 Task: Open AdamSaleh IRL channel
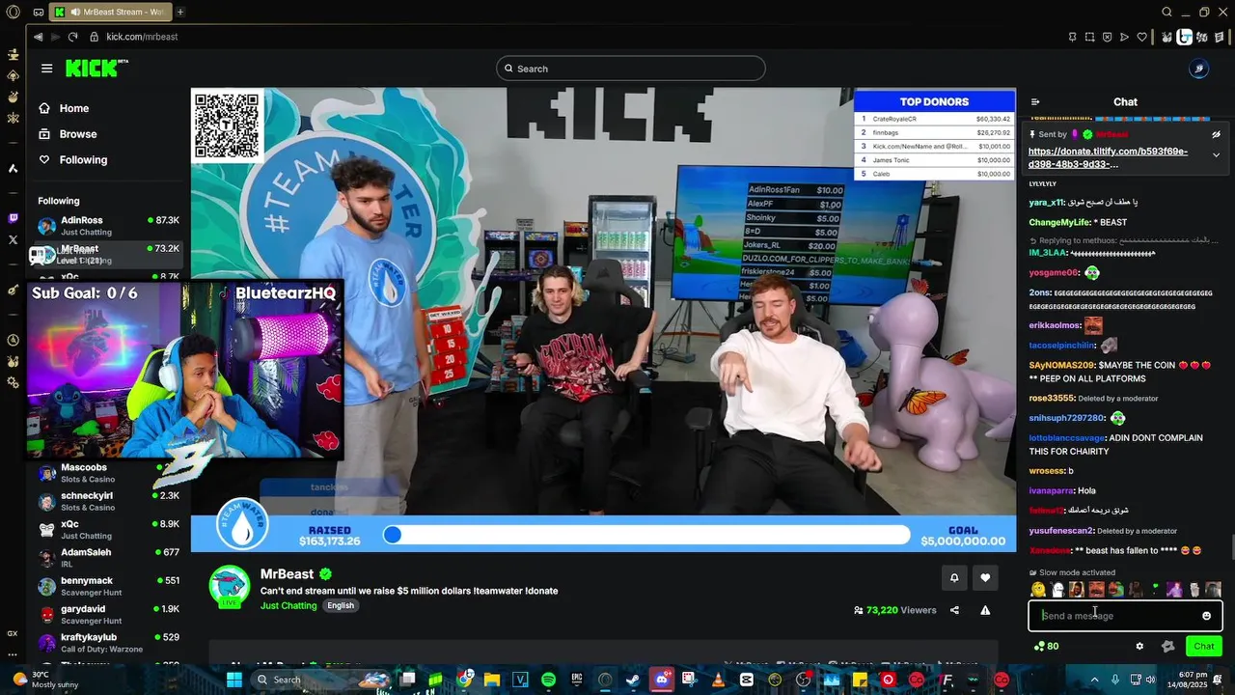(x=108, y=558)
